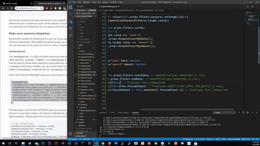
Task: Change the UTF-8 encoding in the status bar
Action: [218, 139]
